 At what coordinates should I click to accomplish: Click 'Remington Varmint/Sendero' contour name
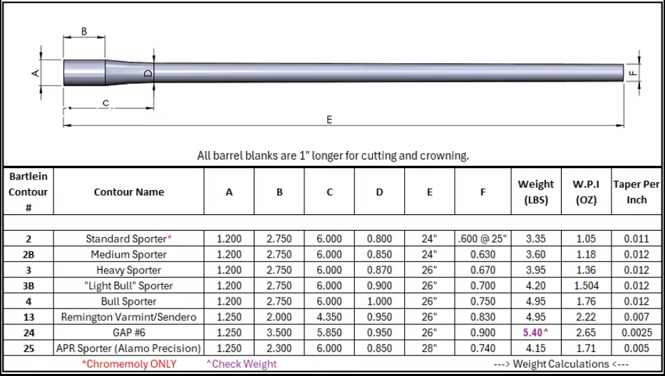click(x=129, y=317)
